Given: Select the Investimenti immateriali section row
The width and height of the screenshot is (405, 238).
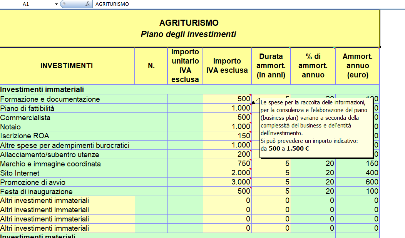Looking at the screenshot, I should [189, 89].
